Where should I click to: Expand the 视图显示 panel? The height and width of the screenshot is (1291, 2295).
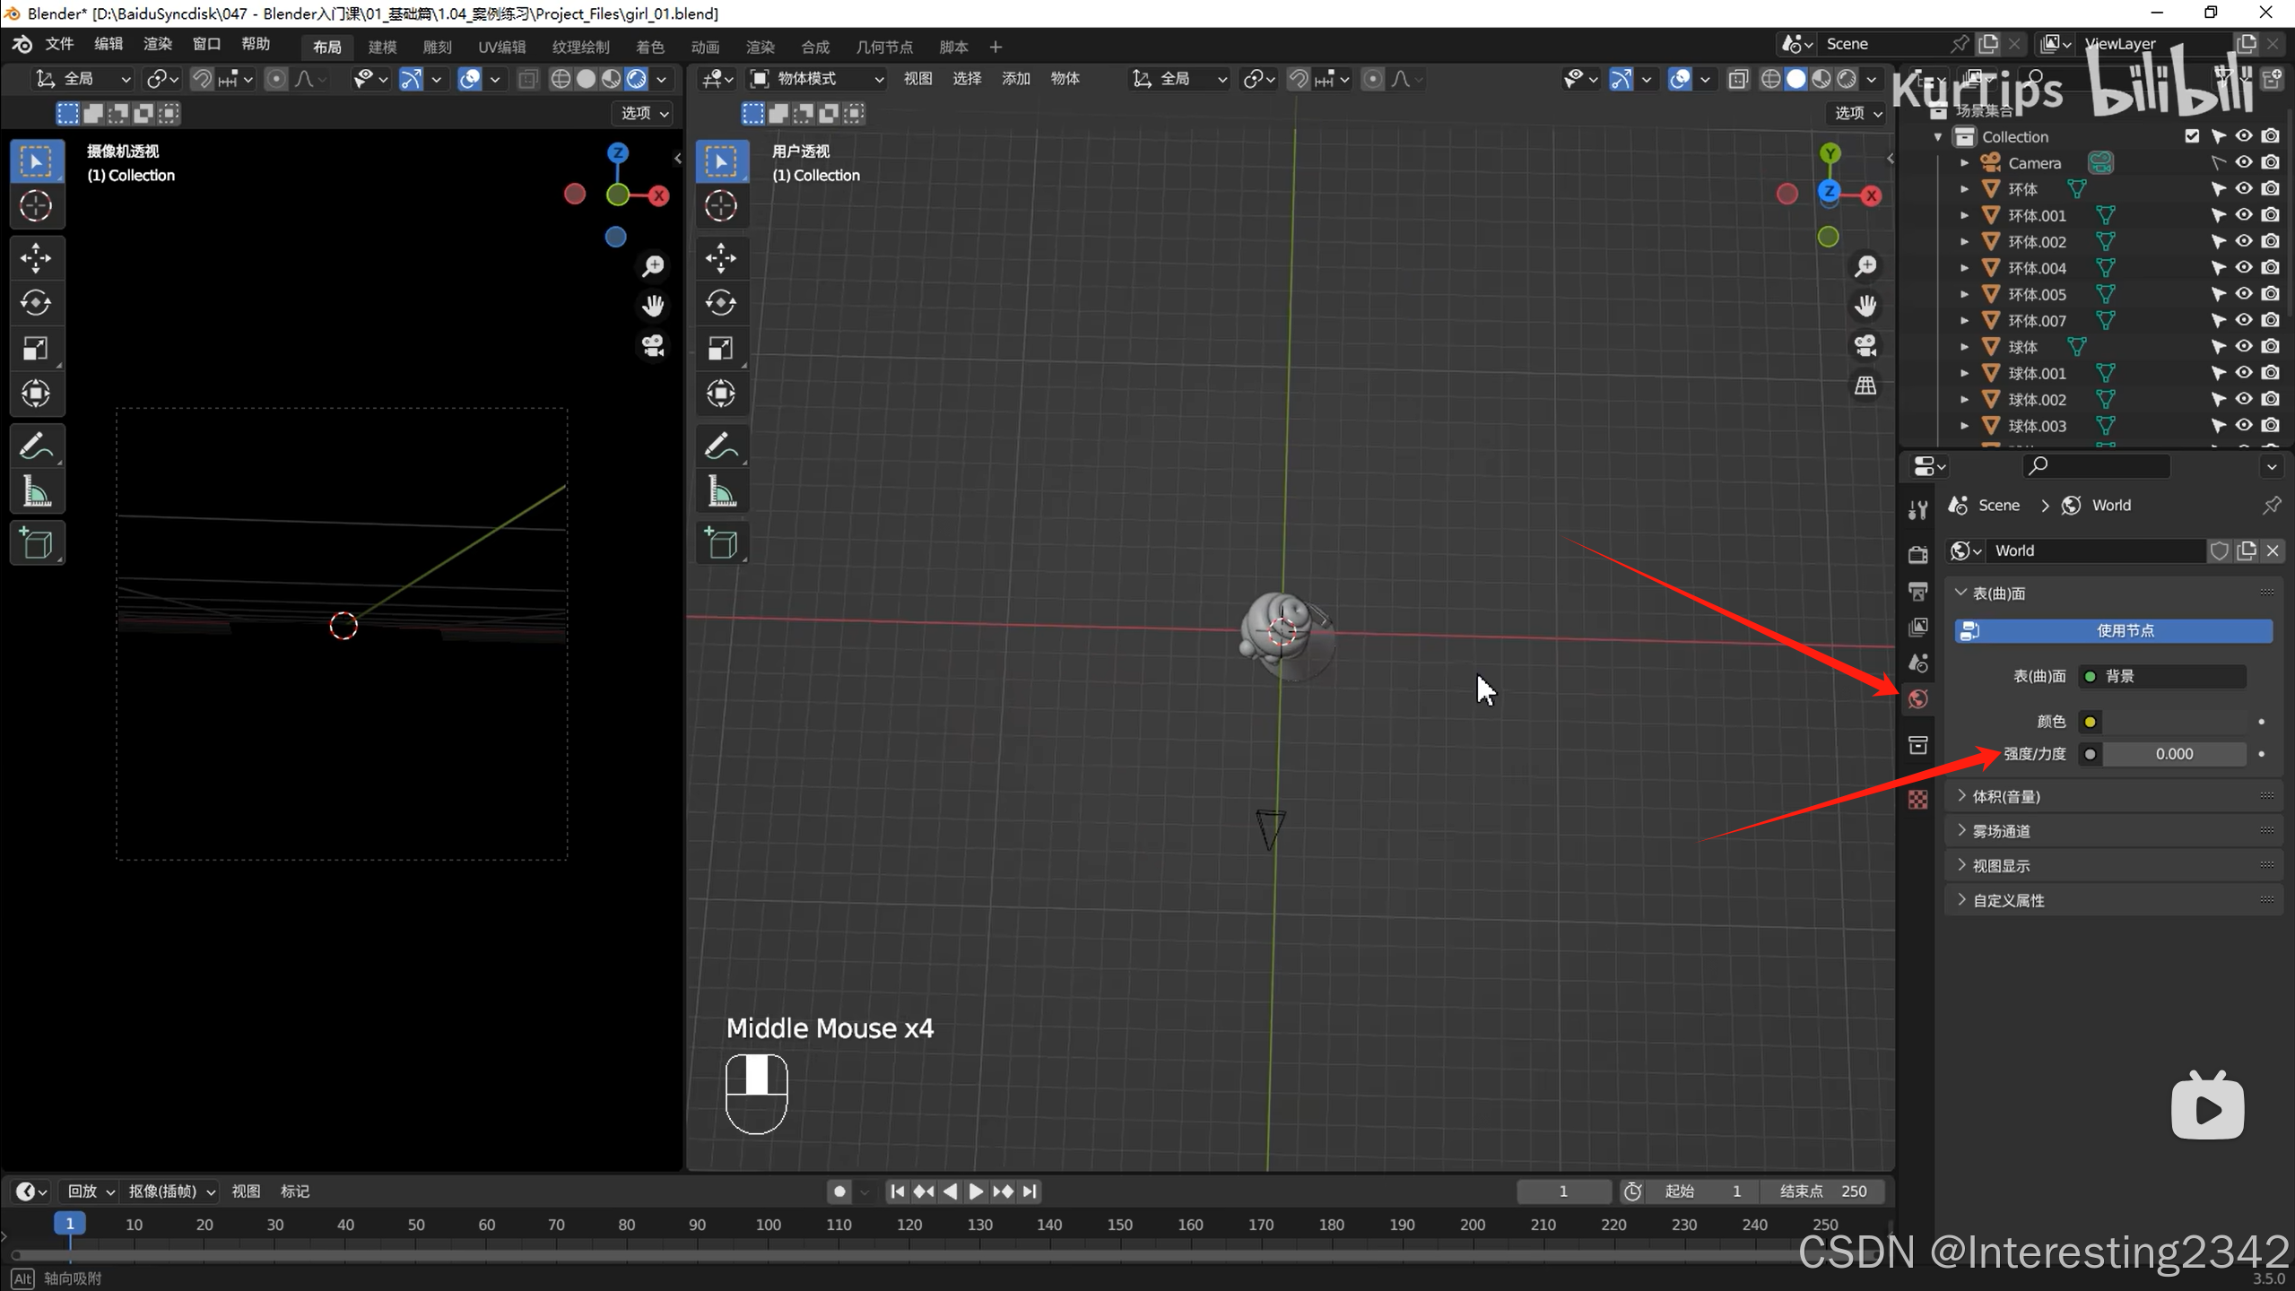click(2001, 865)
